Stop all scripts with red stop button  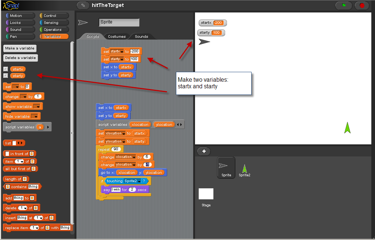[362, 5]
